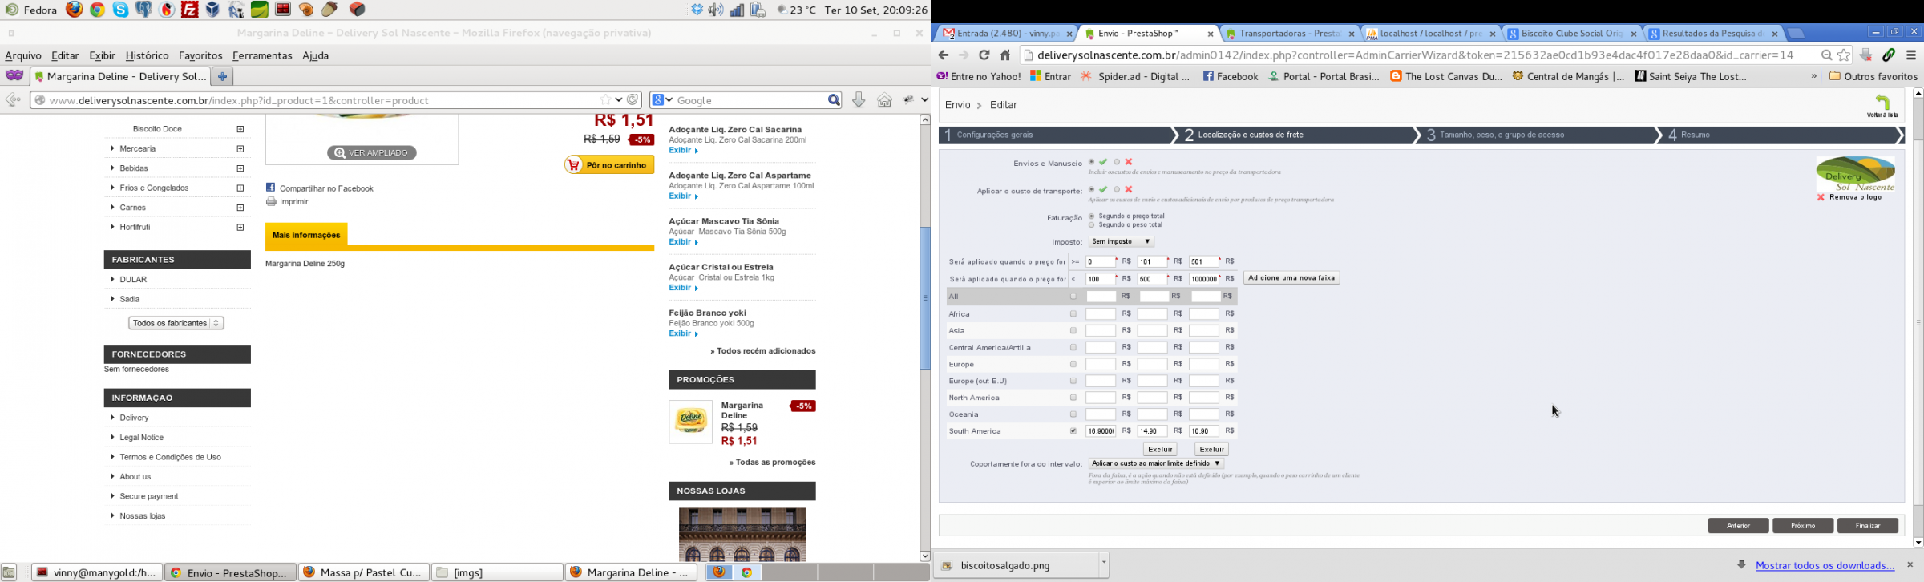Open Firefox Ferramentas menu
The height and width of the screenshot is (582, 1924).
pos(262,55)
